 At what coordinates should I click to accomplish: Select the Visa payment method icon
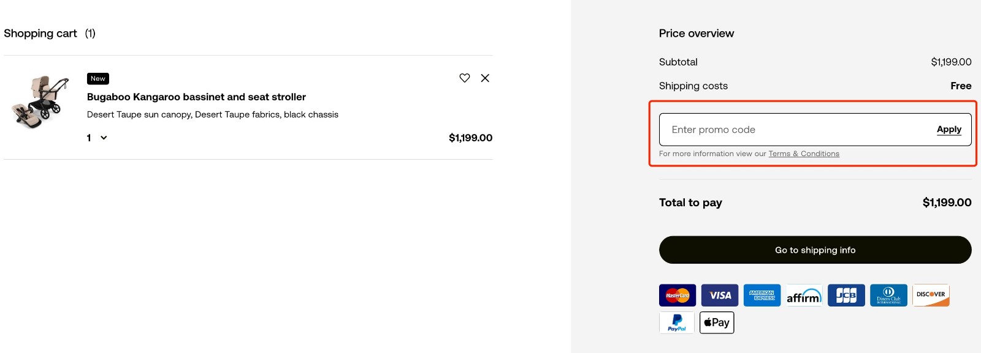719,295
